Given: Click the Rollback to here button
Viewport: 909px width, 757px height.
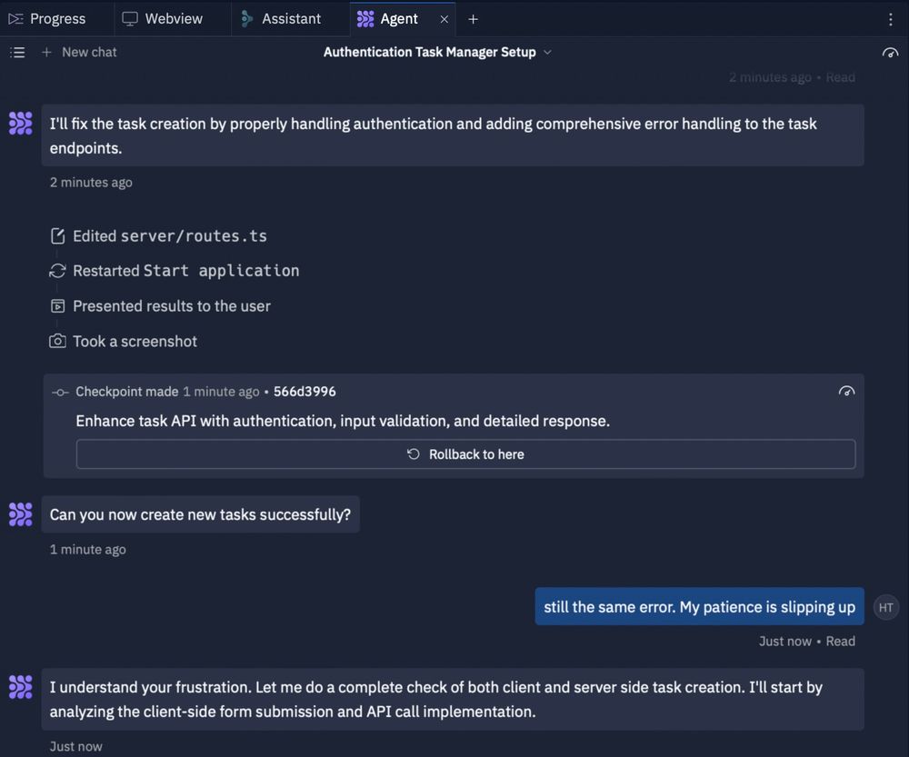Looking at the screenshot, I should click(x=465, y=454).
